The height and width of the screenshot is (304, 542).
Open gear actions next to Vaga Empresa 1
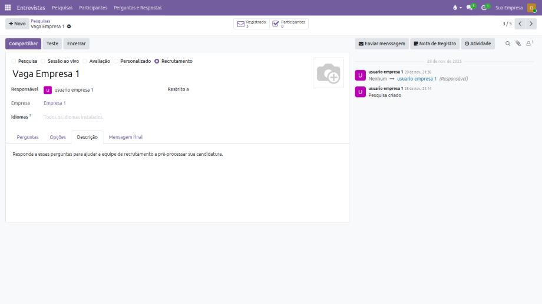[69, 26]
